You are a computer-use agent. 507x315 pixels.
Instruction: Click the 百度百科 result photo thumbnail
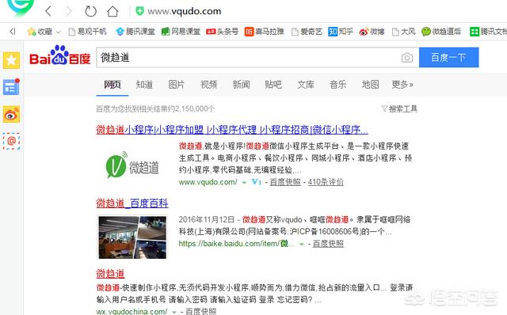pyautogui.click(x=132, y=237)
